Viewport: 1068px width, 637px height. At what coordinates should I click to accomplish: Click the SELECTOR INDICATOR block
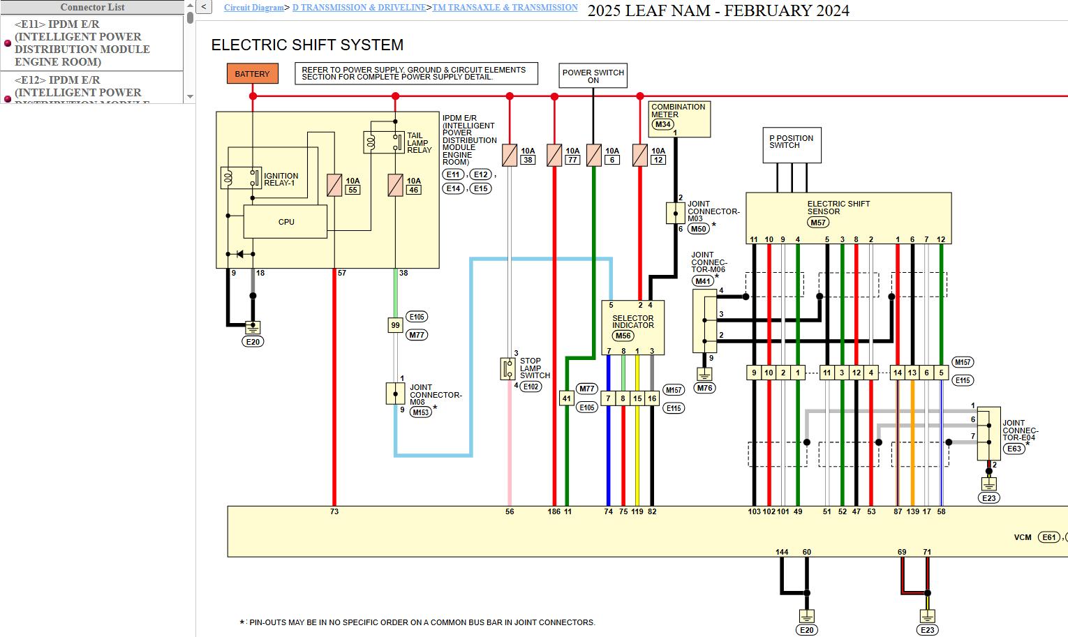(632, 328)
